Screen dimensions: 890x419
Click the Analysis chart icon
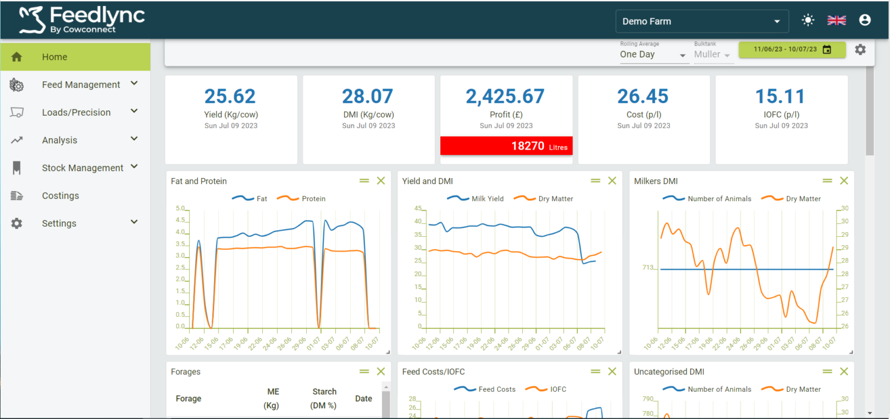point(17,139)
